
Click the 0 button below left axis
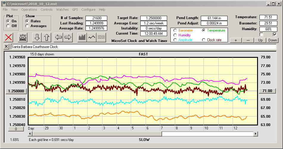[x=16, y=129]
